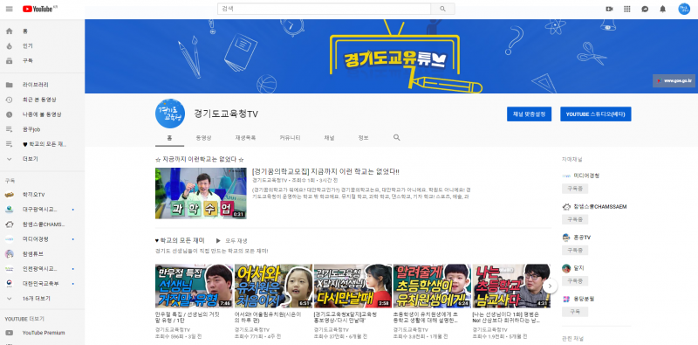Subscribe to 몽당분필 with 구독 button
Image resolution: width=698 pixels, height=345 pixels.
click(575, 312)
